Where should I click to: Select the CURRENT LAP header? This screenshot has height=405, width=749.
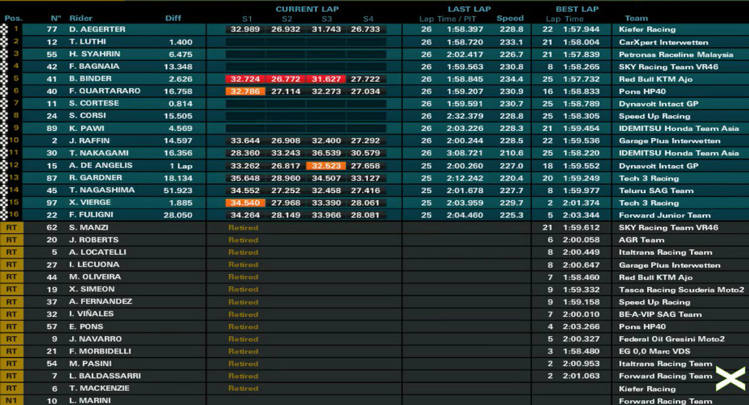(307, 9)
